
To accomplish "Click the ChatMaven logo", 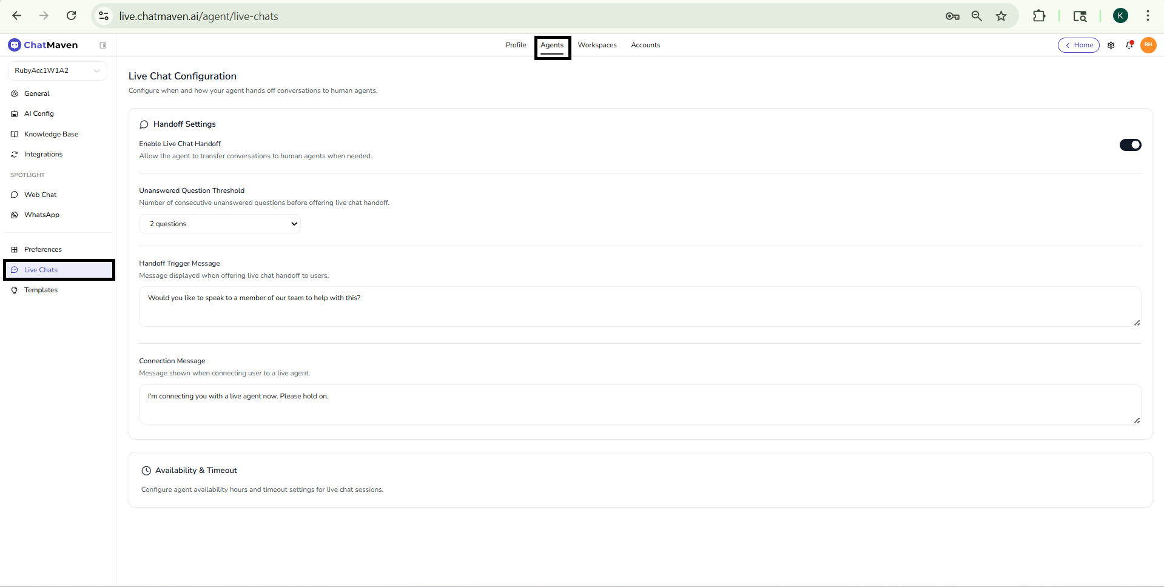I will [43, 45].
